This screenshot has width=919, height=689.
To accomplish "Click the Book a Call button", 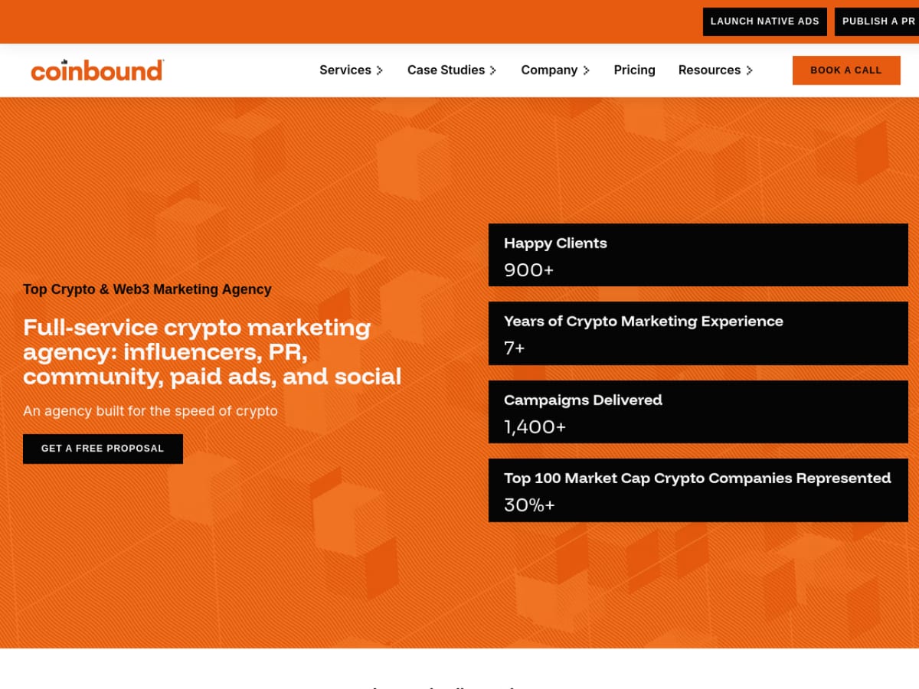I will tap(846, 70).
